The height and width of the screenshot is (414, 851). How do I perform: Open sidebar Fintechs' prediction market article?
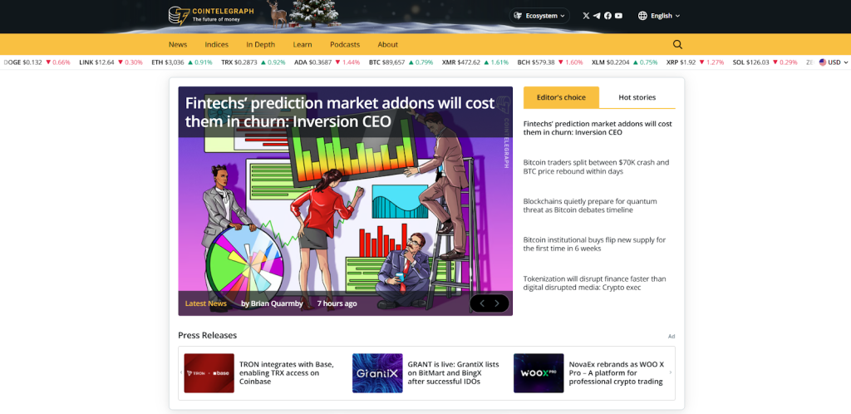click(598, 128)
